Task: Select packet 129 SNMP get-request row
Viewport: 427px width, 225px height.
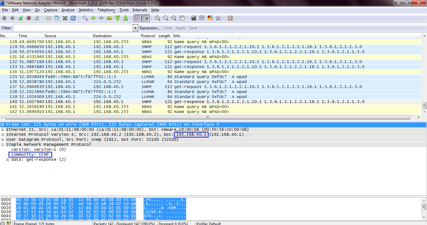Action: click(211, 47)
